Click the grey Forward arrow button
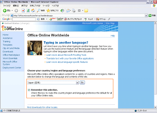The image size is (157, 113). click(x=16, y=10)
